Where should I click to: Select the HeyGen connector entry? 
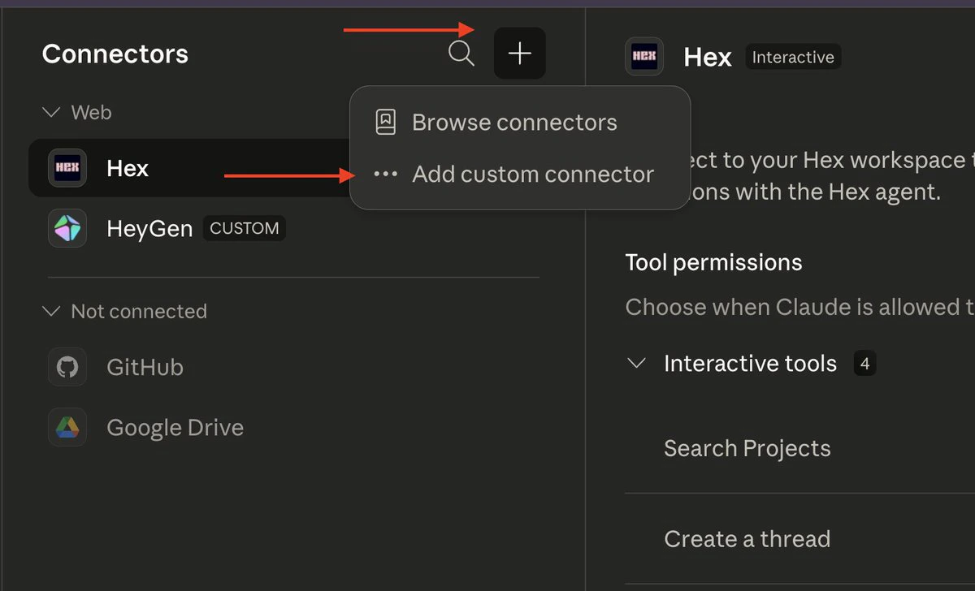[x=149, y=229]
